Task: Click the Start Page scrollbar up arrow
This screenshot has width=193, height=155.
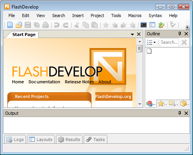Action: click(140, 41)
